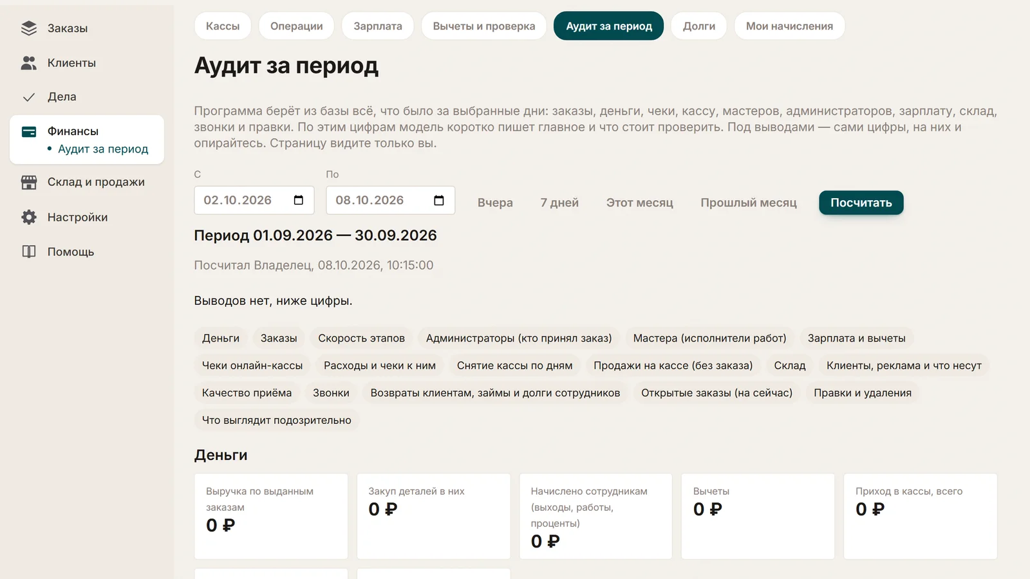Open the Долги tab

click(x=699, y=26)
